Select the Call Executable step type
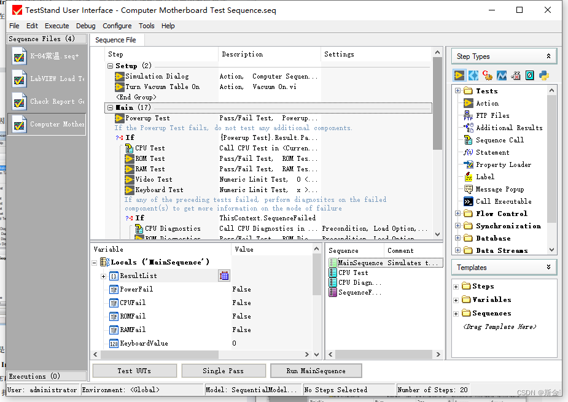The width and height of the screenshot is (568, 402). [504, 201]
